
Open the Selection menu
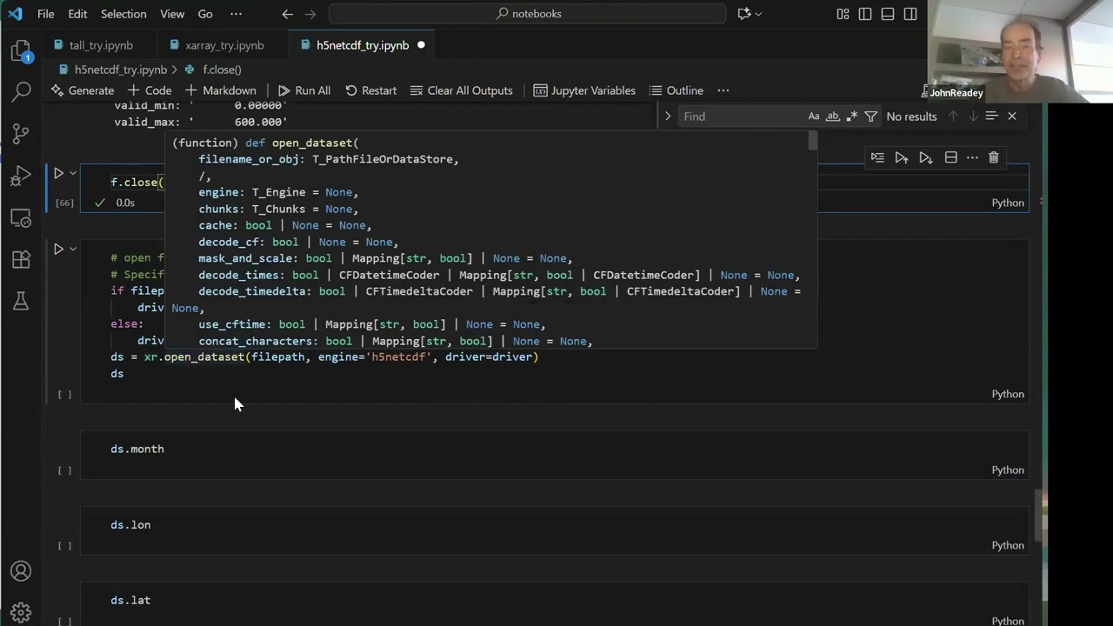[123, 14]
